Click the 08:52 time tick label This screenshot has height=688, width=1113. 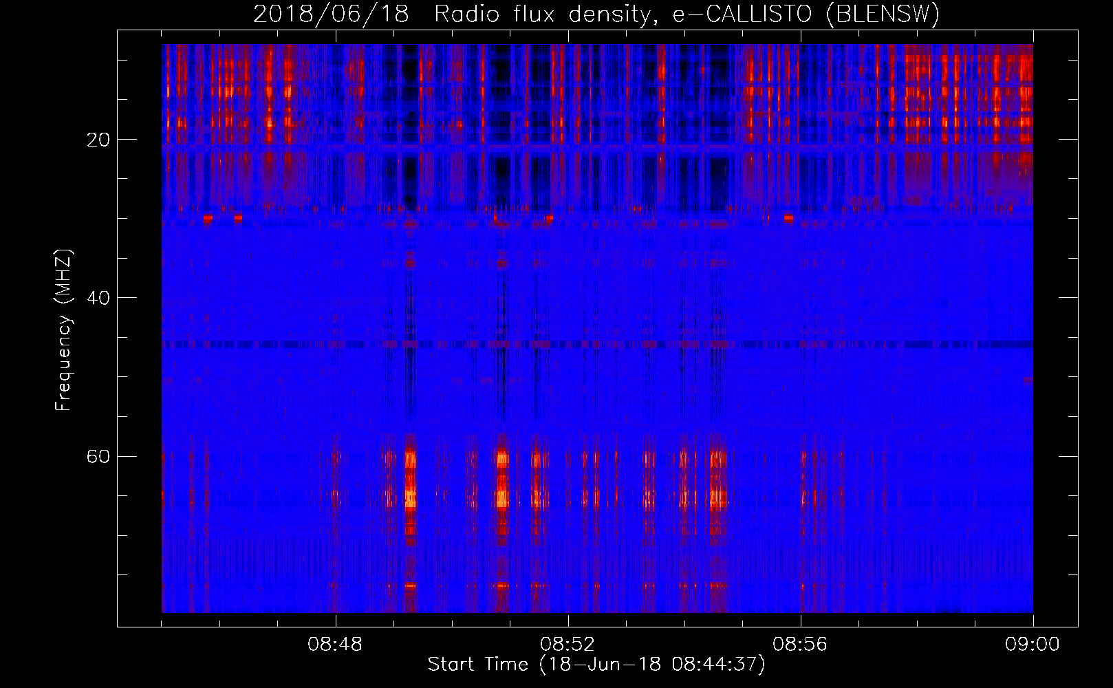pyautogui.click(x=568, y=645)
